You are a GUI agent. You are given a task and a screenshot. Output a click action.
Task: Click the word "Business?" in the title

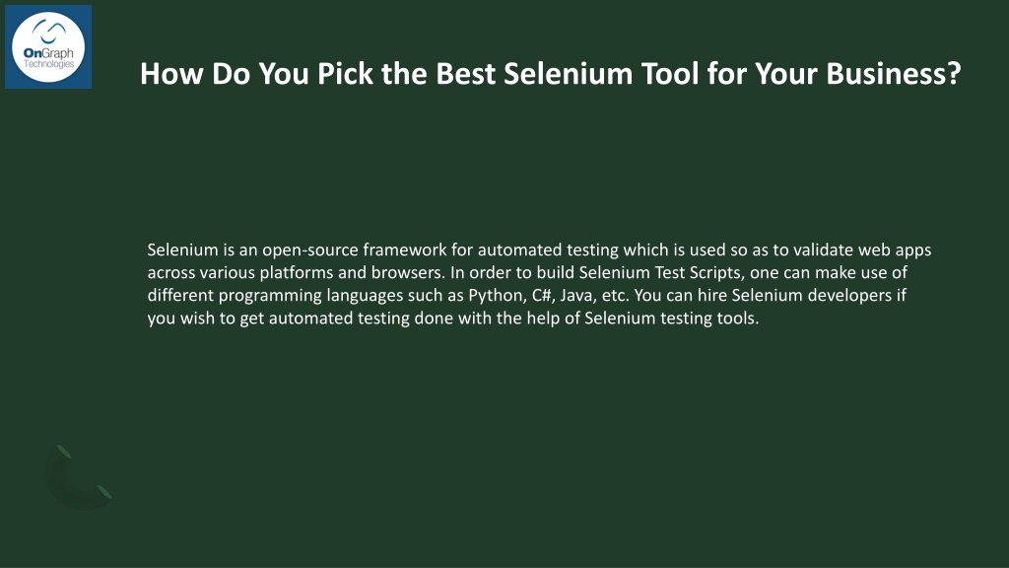893,73
